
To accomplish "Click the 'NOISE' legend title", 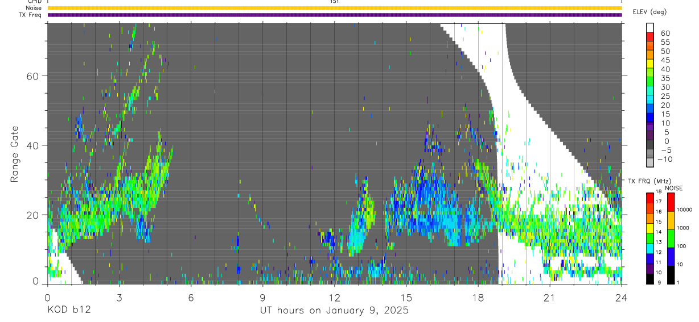I will pos(675,189).
